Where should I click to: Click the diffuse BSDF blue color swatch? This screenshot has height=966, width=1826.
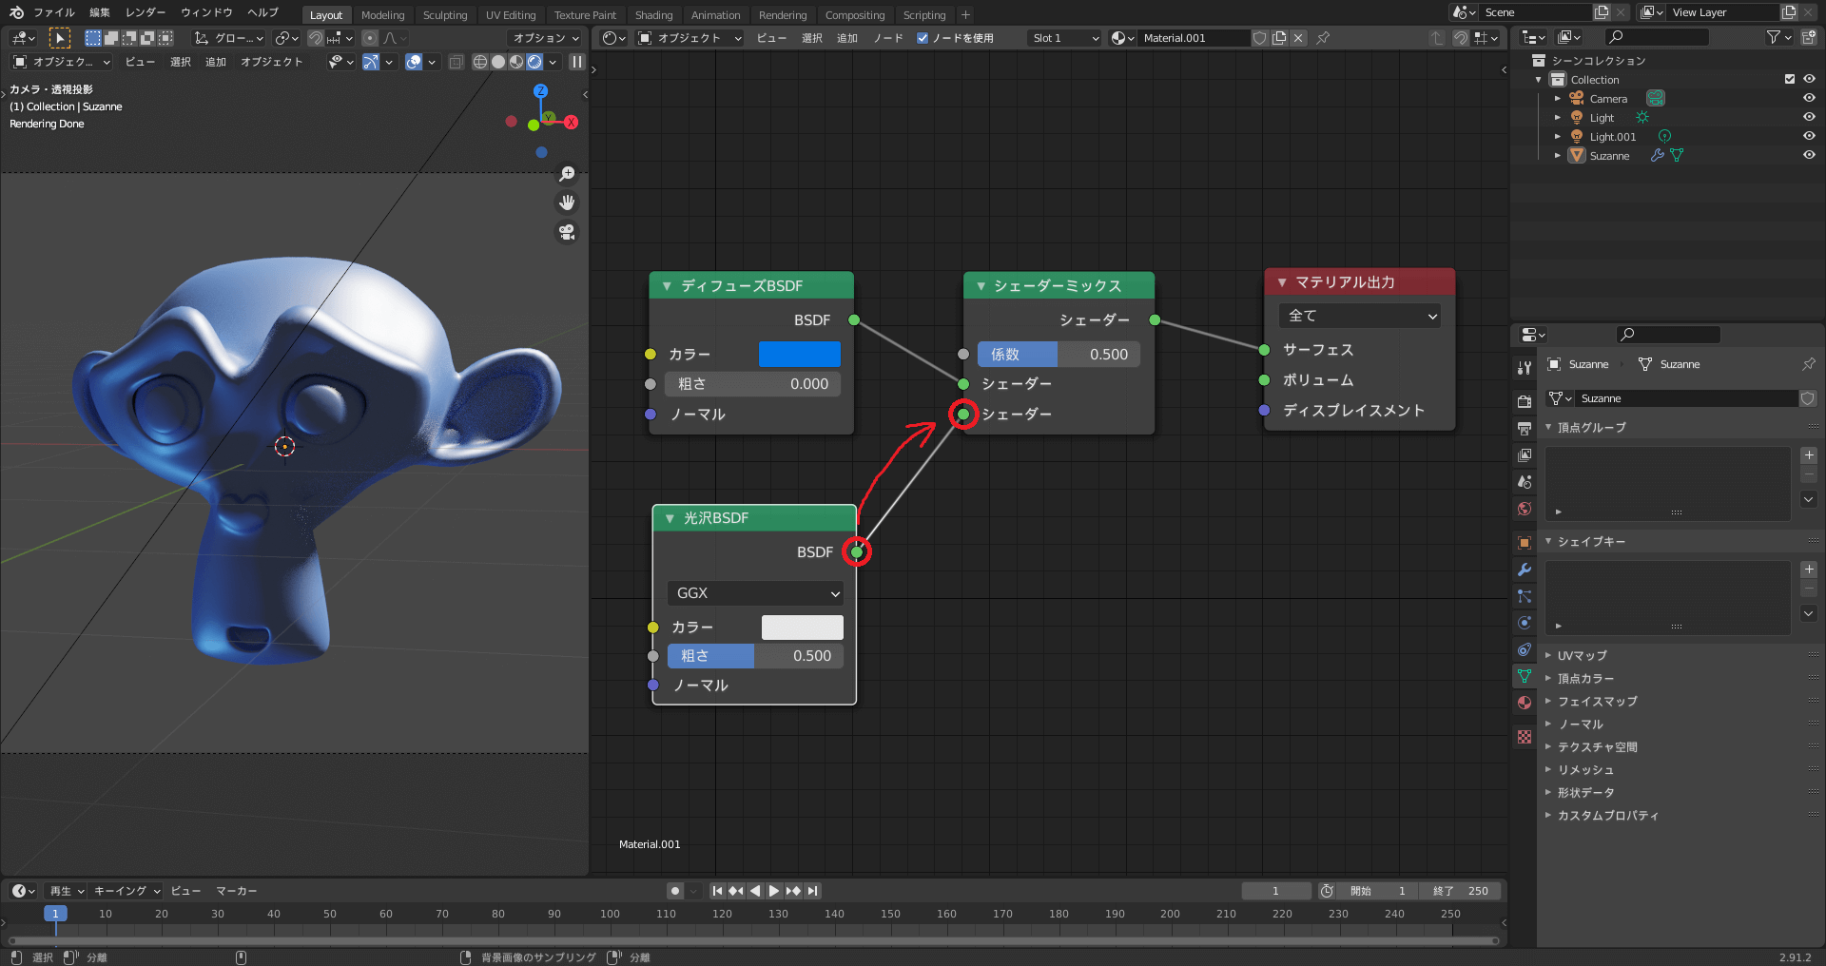point(800,354)
